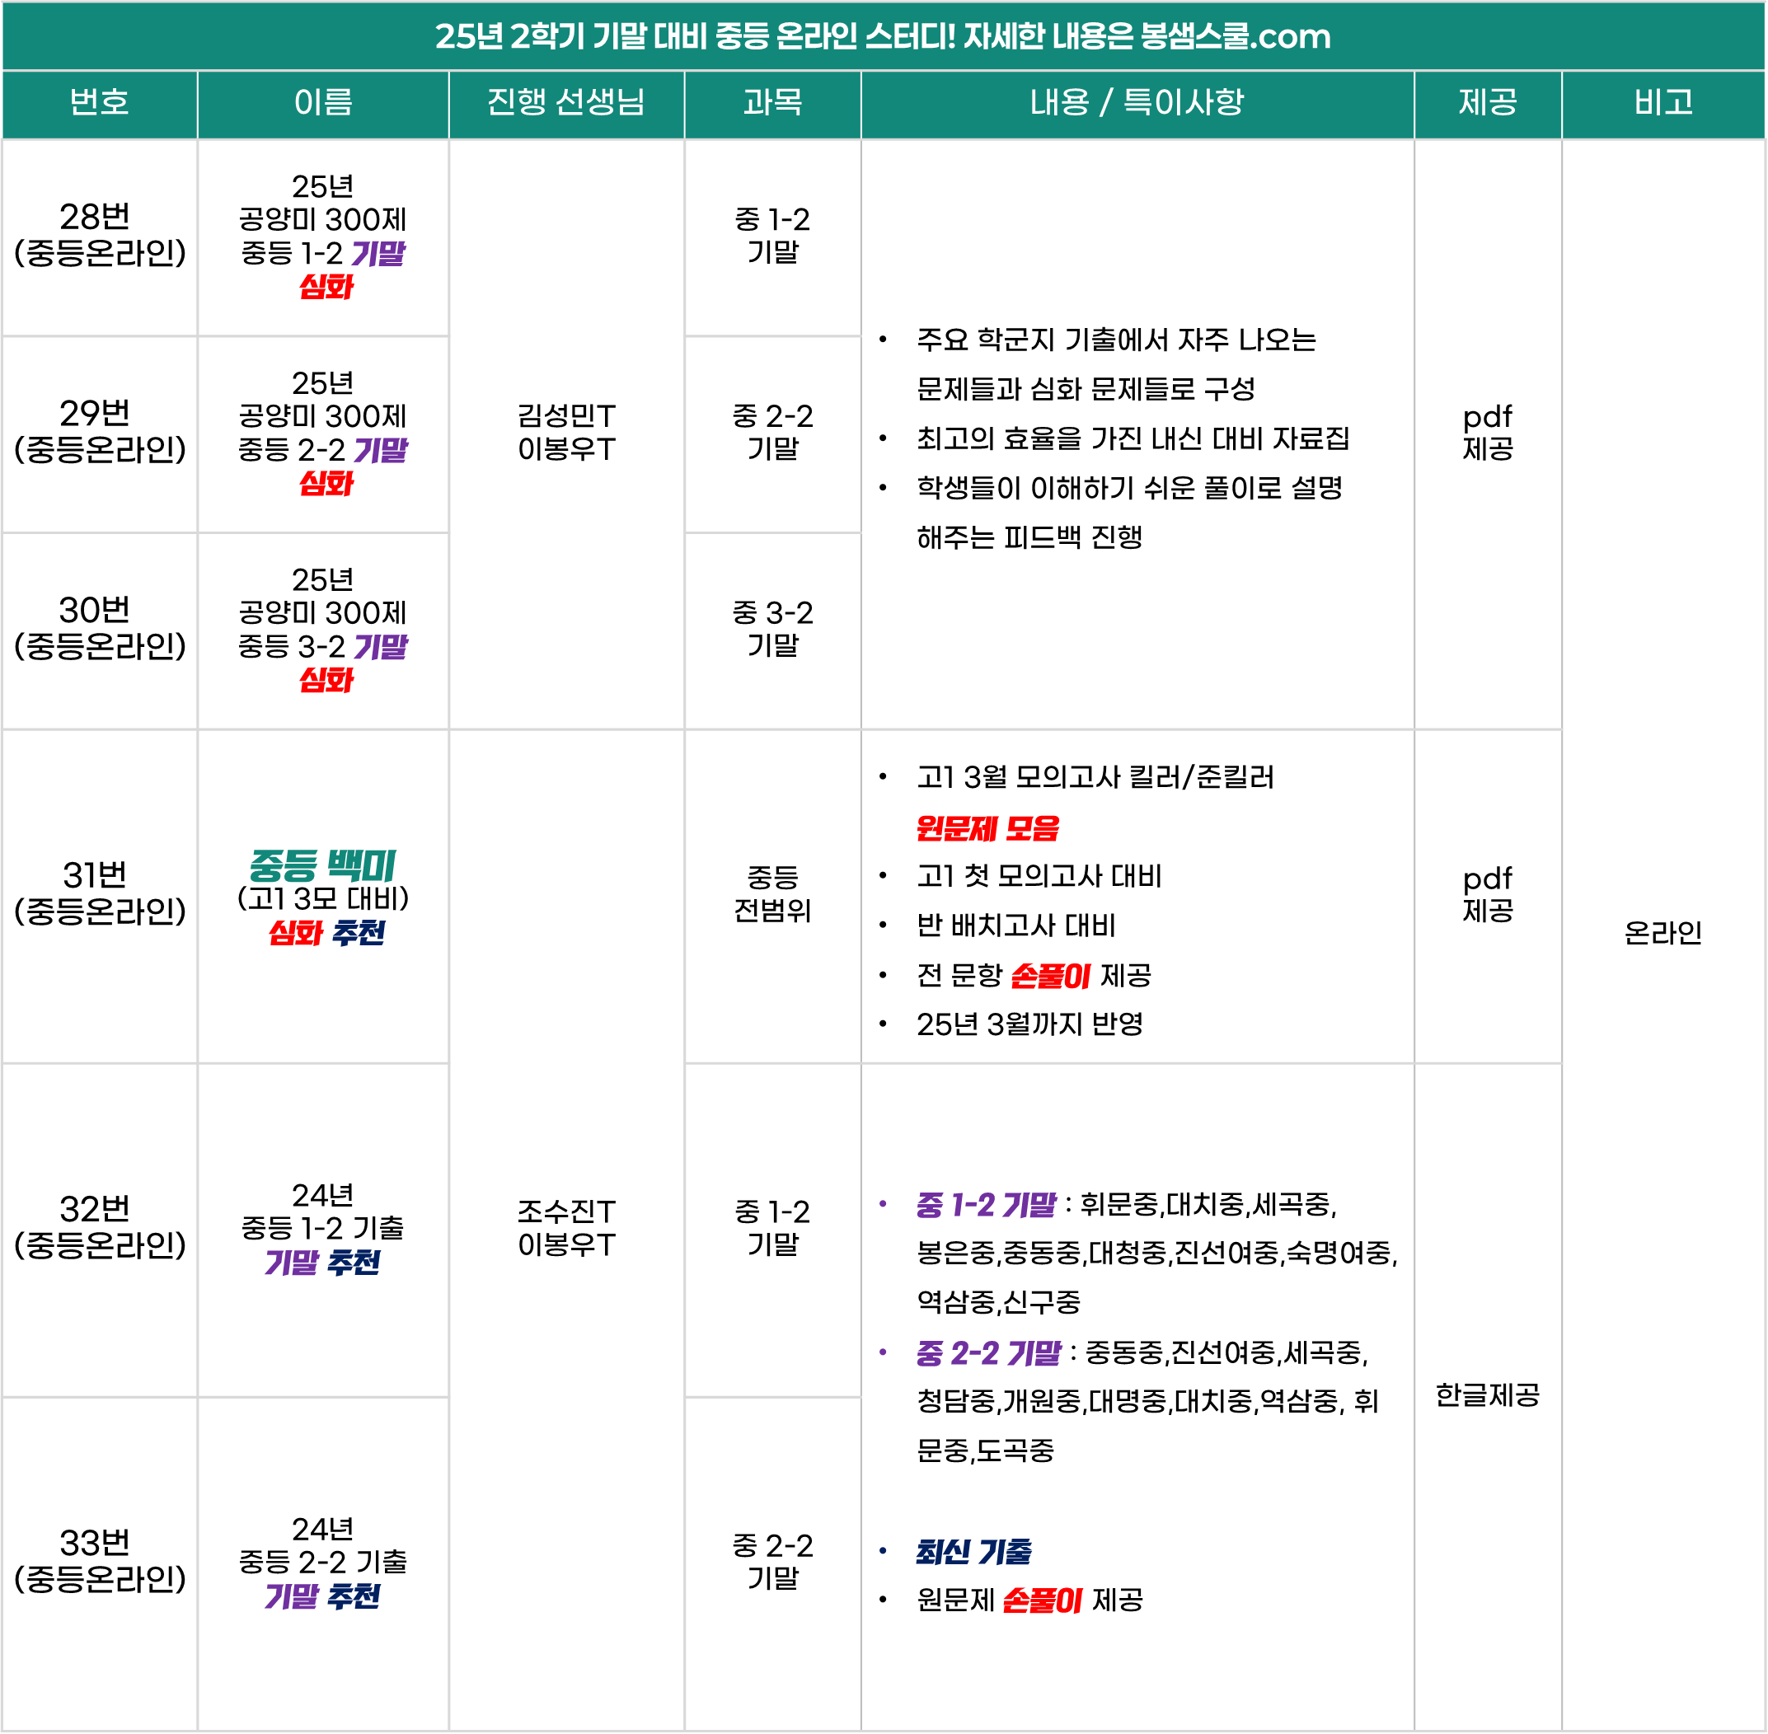
Task: Click the 온라인 cell
Action: (x=1663, y=934)
